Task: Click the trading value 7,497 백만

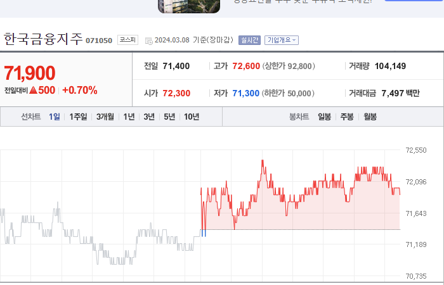Action: coord(400,93)
